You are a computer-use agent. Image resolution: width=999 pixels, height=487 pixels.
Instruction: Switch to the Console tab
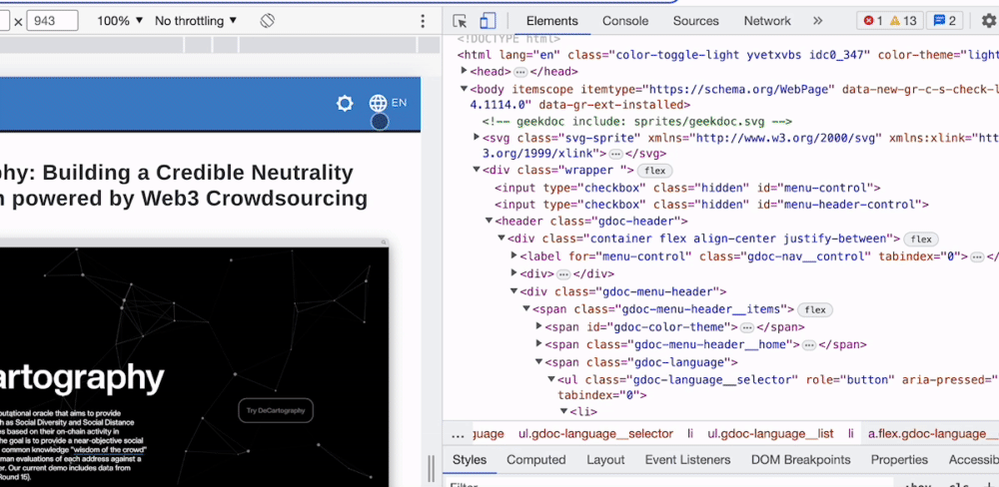point(625,21)
